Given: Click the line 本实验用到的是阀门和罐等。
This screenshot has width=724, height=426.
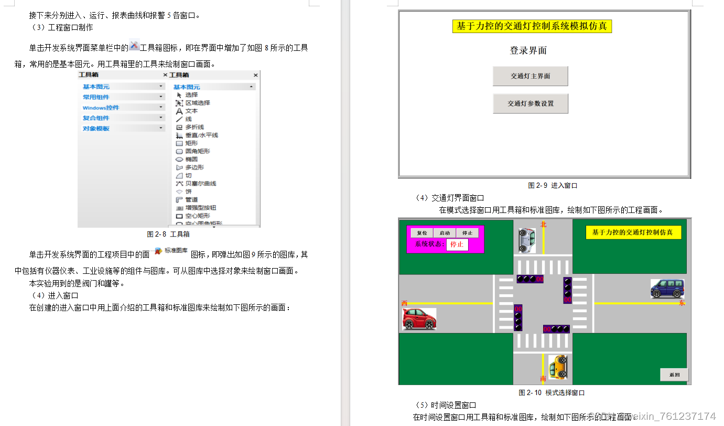Looking at the screenshot, I should coord(77,283).
